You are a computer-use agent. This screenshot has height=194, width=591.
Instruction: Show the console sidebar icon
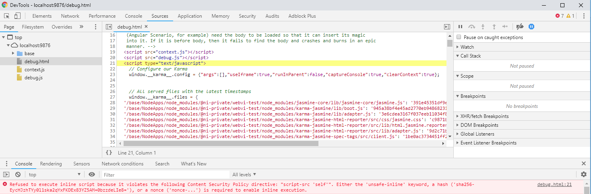(6, 175)
